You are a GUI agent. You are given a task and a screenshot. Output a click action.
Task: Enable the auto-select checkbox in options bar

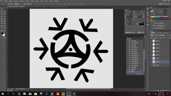click(7, 4)
